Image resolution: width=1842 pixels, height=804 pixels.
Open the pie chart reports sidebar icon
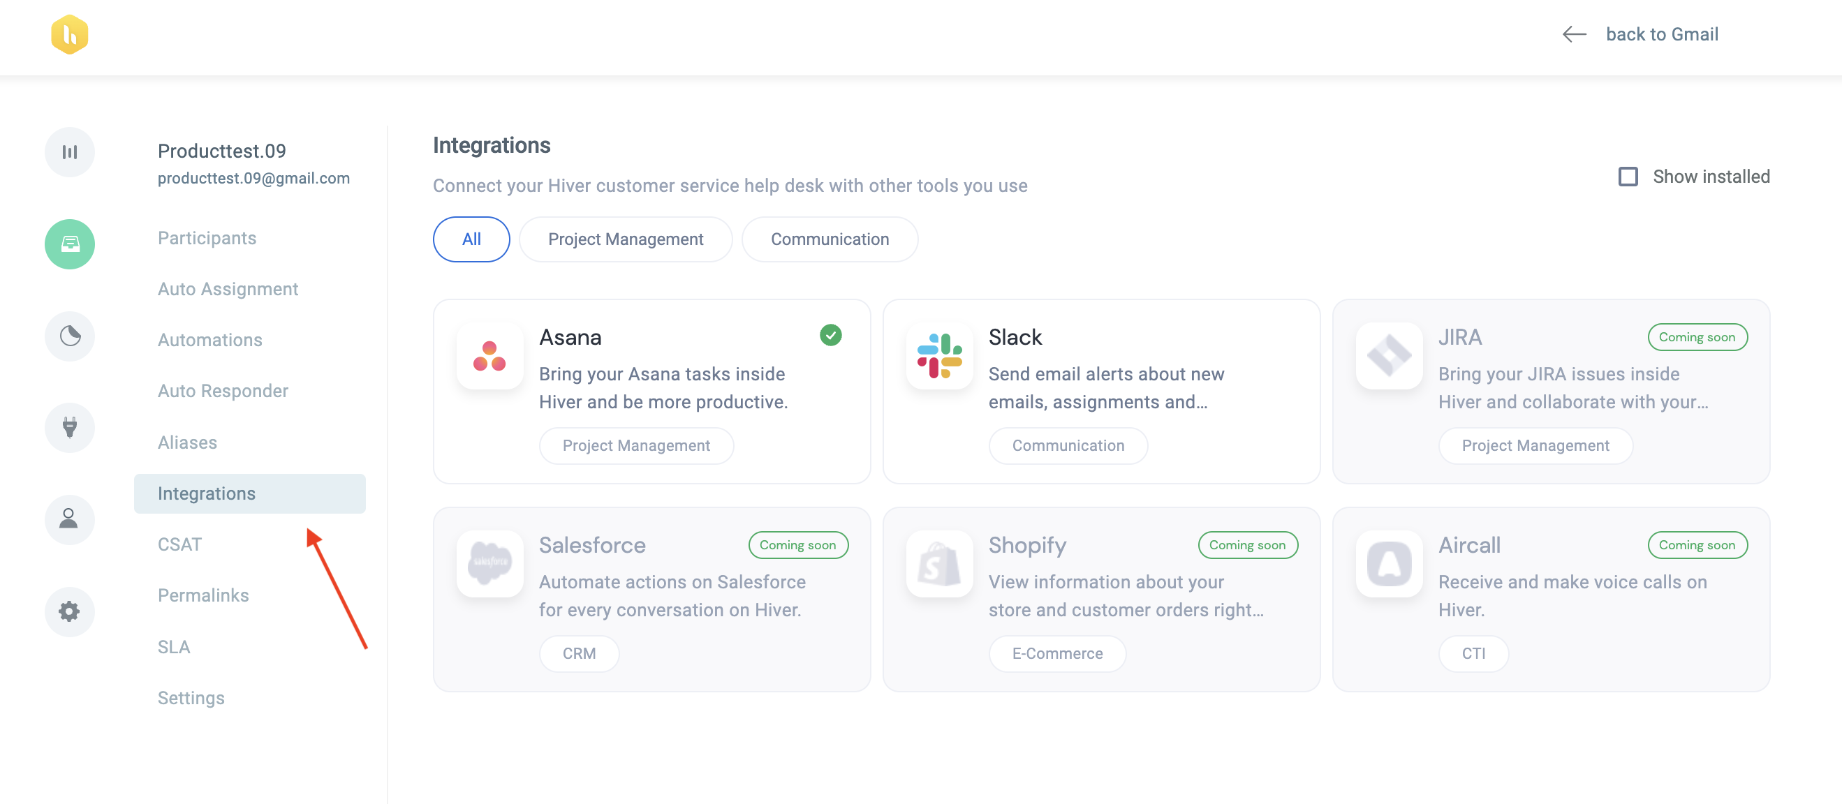[69, 336]
